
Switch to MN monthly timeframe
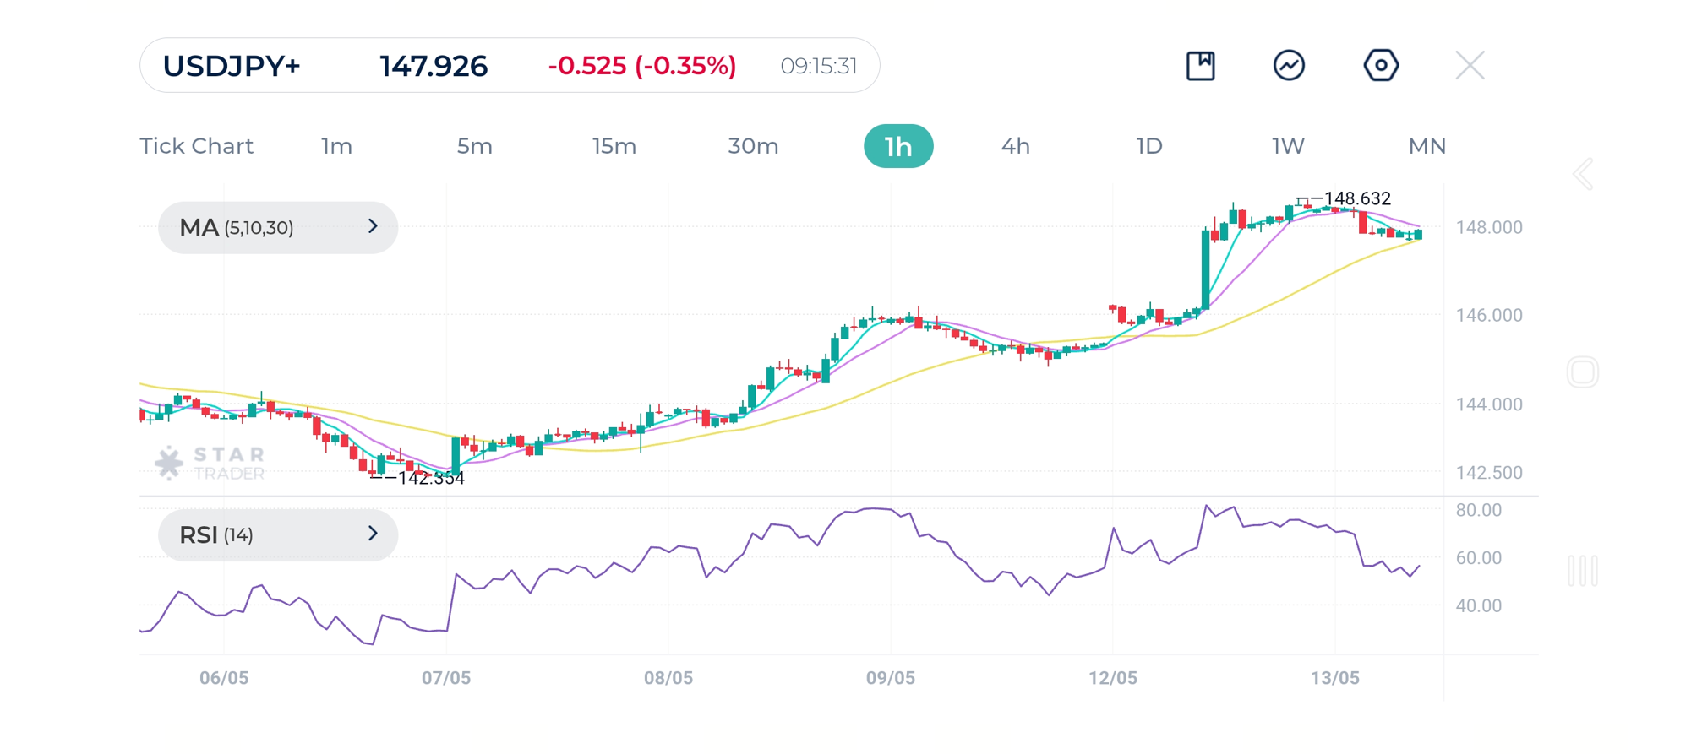[1427, 146]
